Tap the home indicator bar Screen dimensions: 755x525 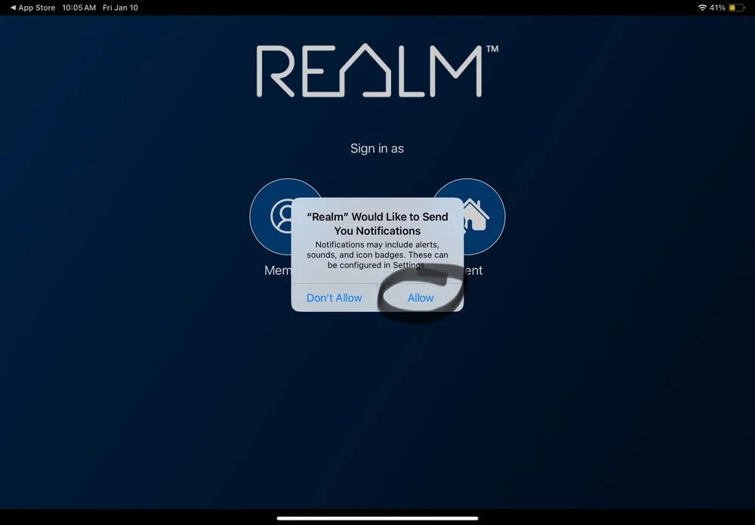pos(377,518)
